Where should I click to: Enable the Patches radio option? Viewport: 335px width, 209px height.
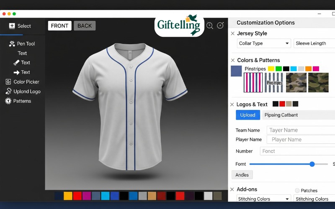tap(297, 191)
